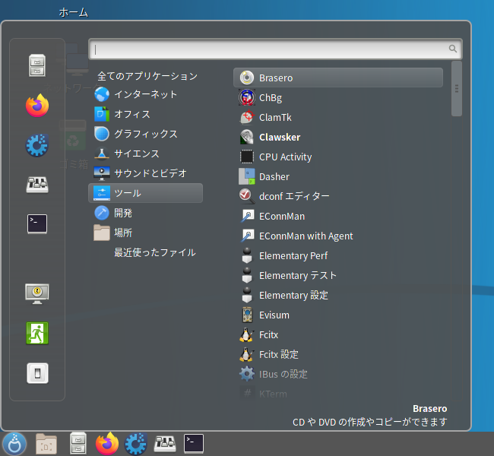The image size is (494, 456).
Task: Click the lock screen monitor icon
Action: (x=37, y=293)
